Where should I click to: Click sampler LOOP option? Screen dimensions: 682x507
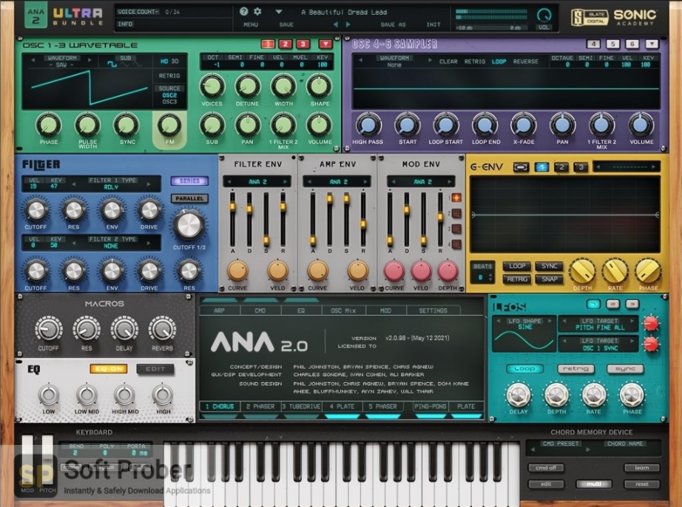pyautogui.click(x=499, y=61)
